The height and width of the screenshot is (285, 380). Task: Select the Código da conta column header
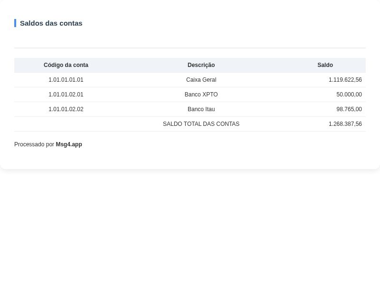click(66, 65)
